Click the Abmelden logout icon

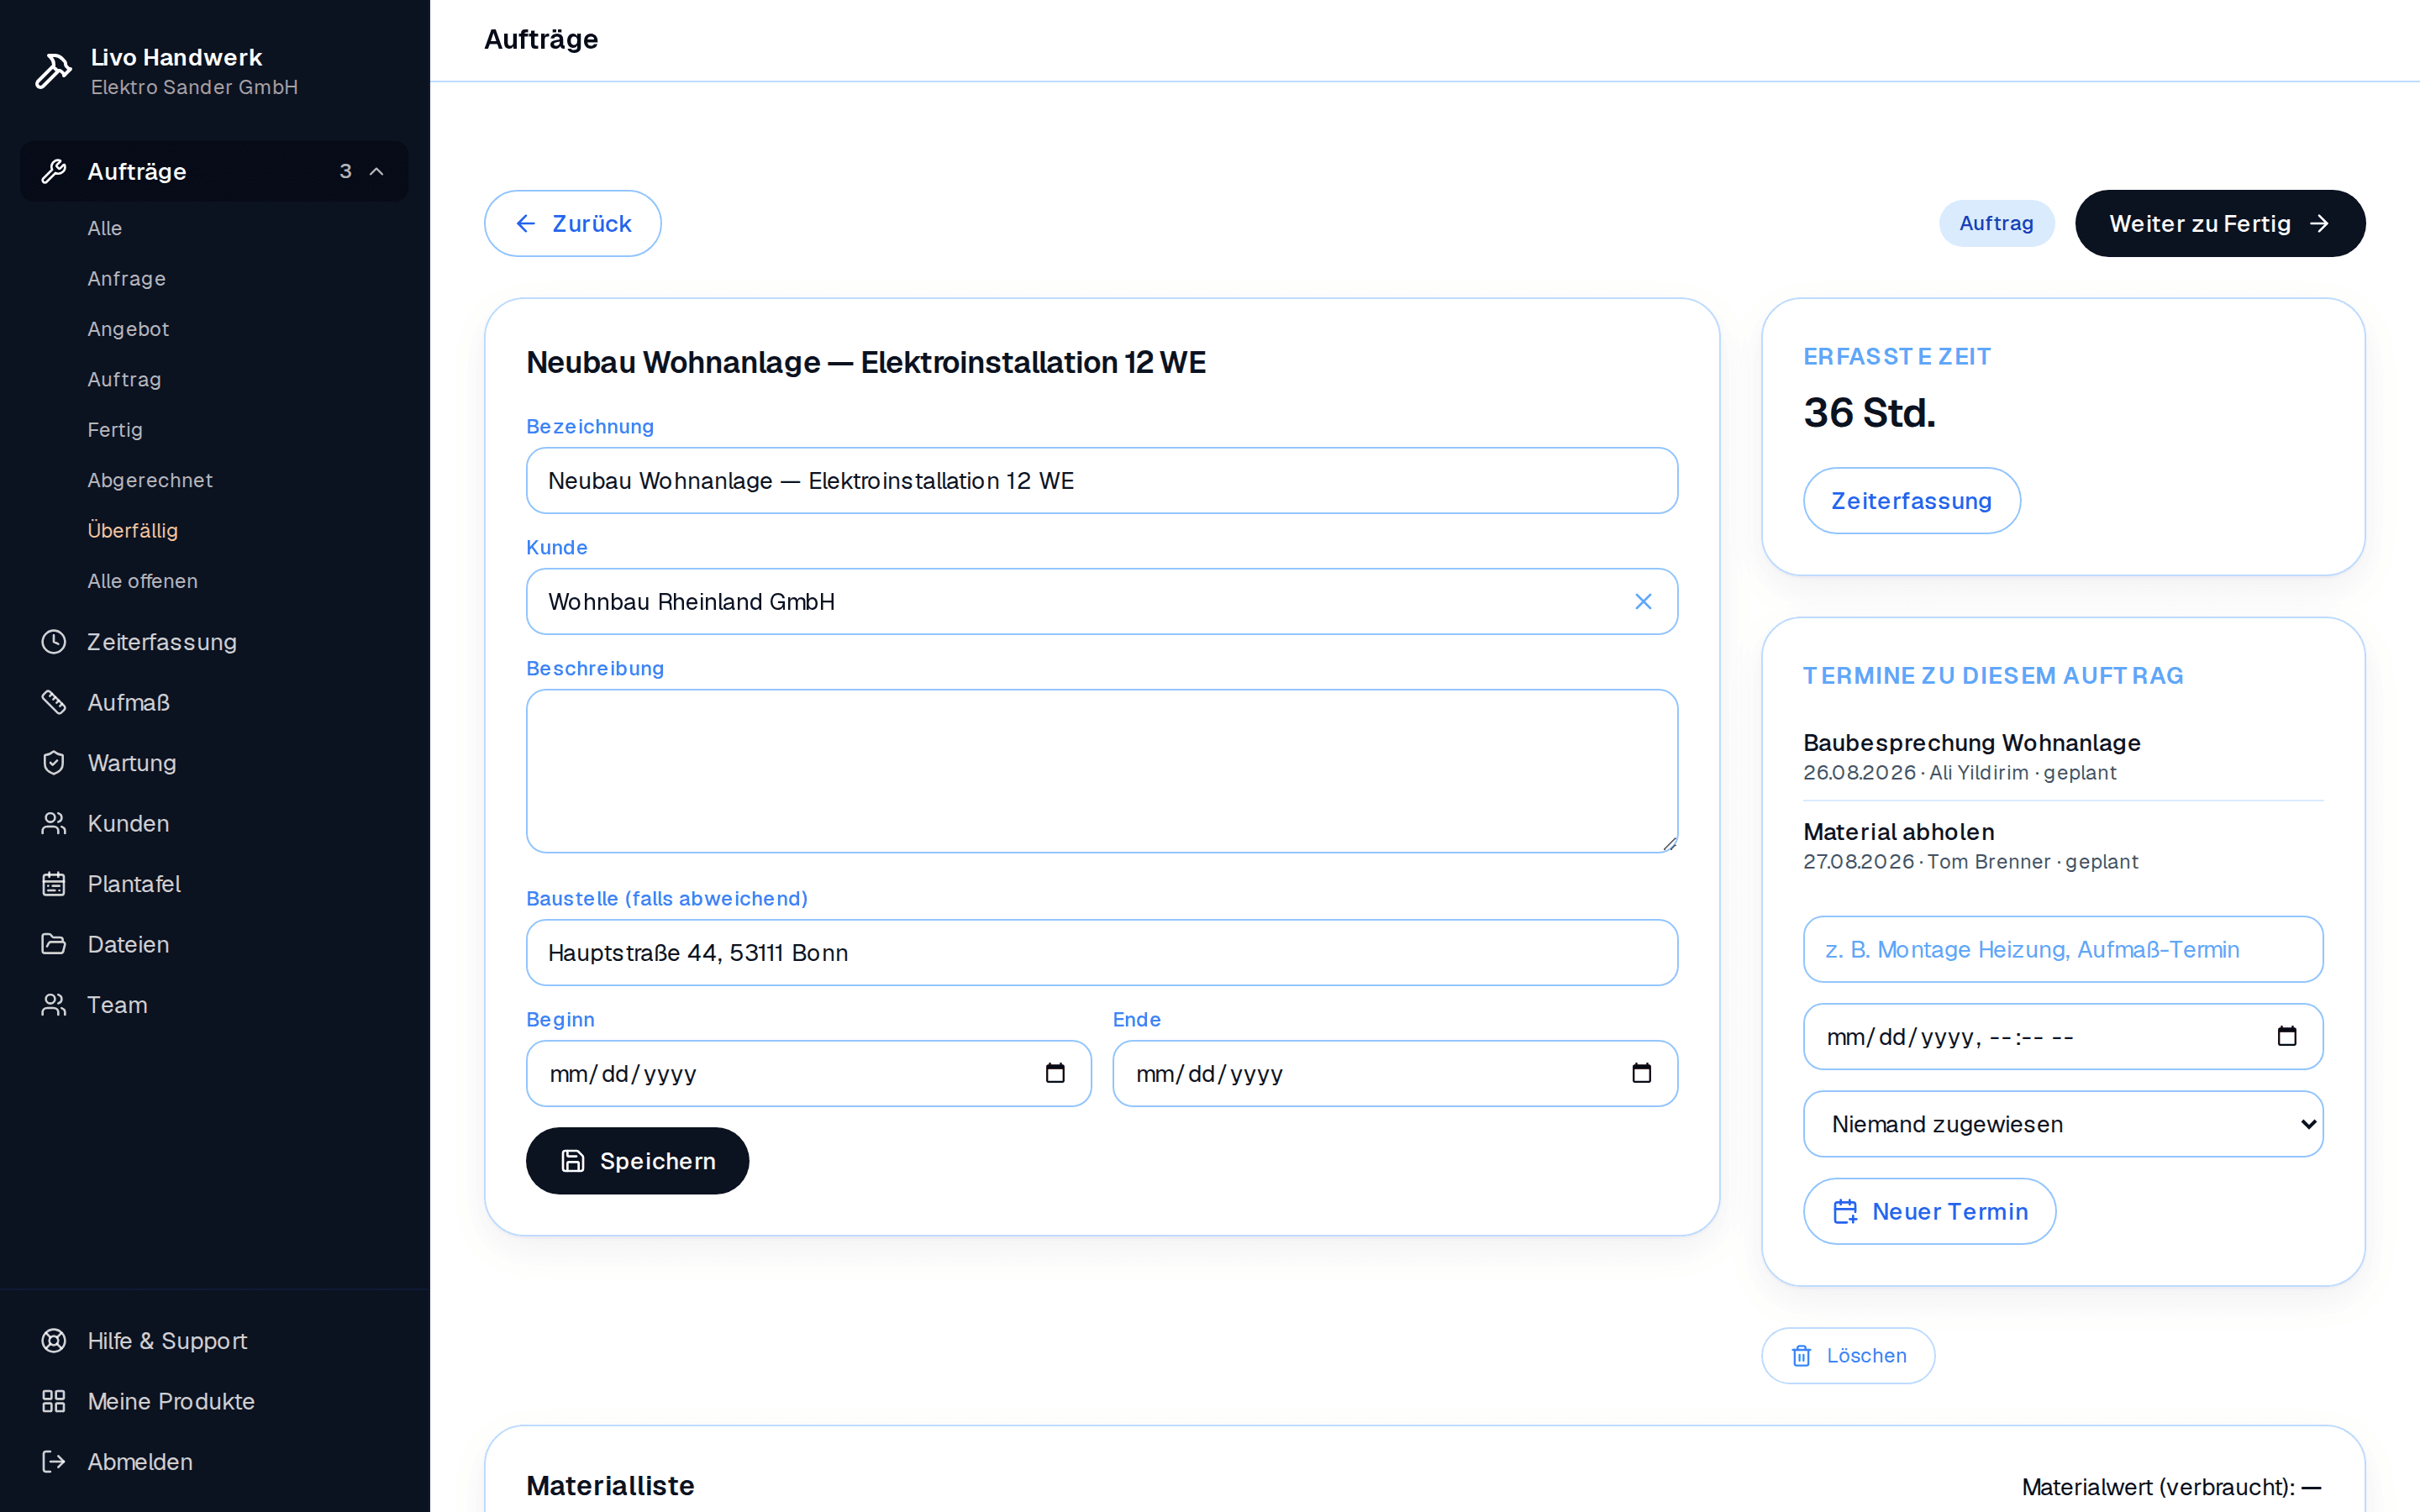pyautogui.click(x=54, y=1461)
